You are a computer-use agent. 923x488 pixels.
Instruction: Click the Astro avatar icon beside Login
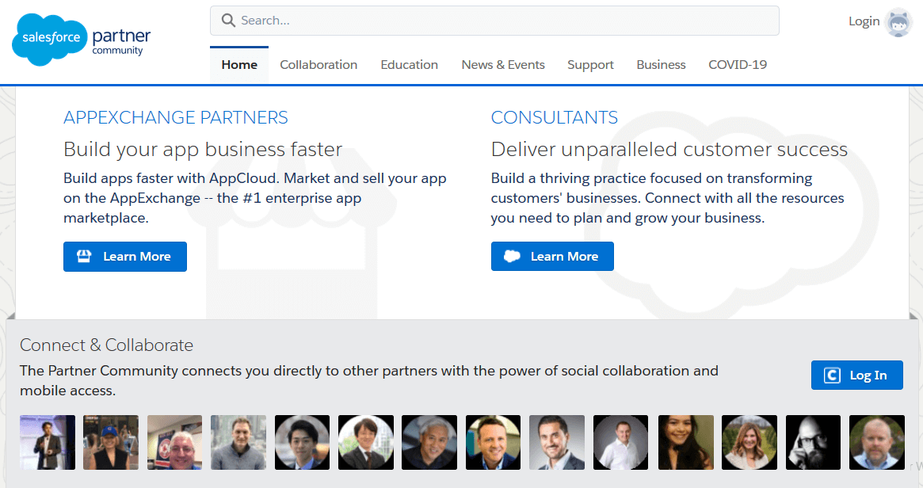click(x=898, y=22)
